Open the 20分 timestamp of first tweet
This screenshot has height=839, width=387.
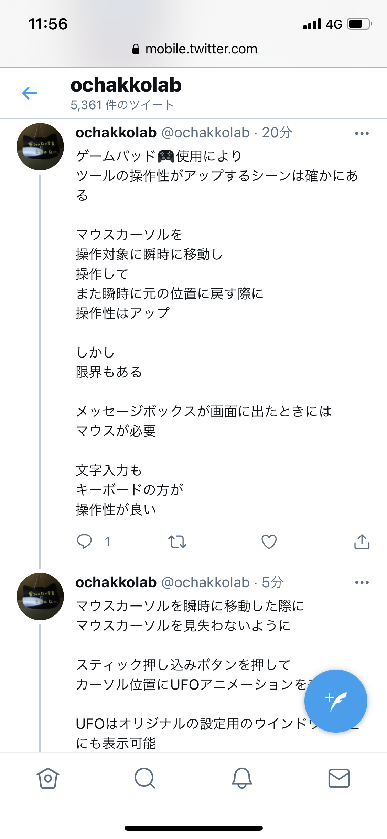coord(277,133)
